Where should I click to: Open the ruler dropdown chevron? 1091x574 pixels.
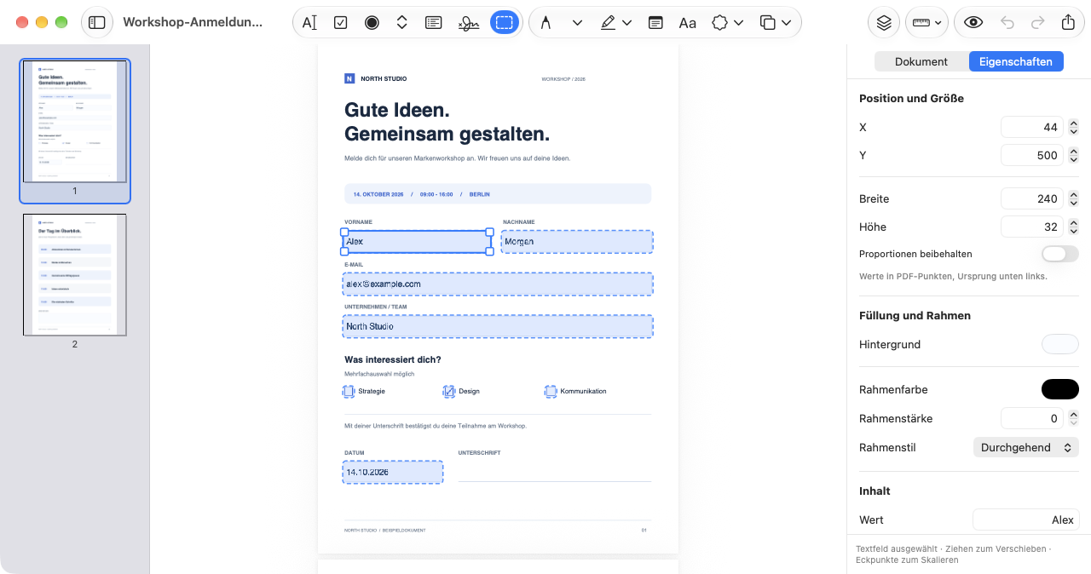click(938, 23)
